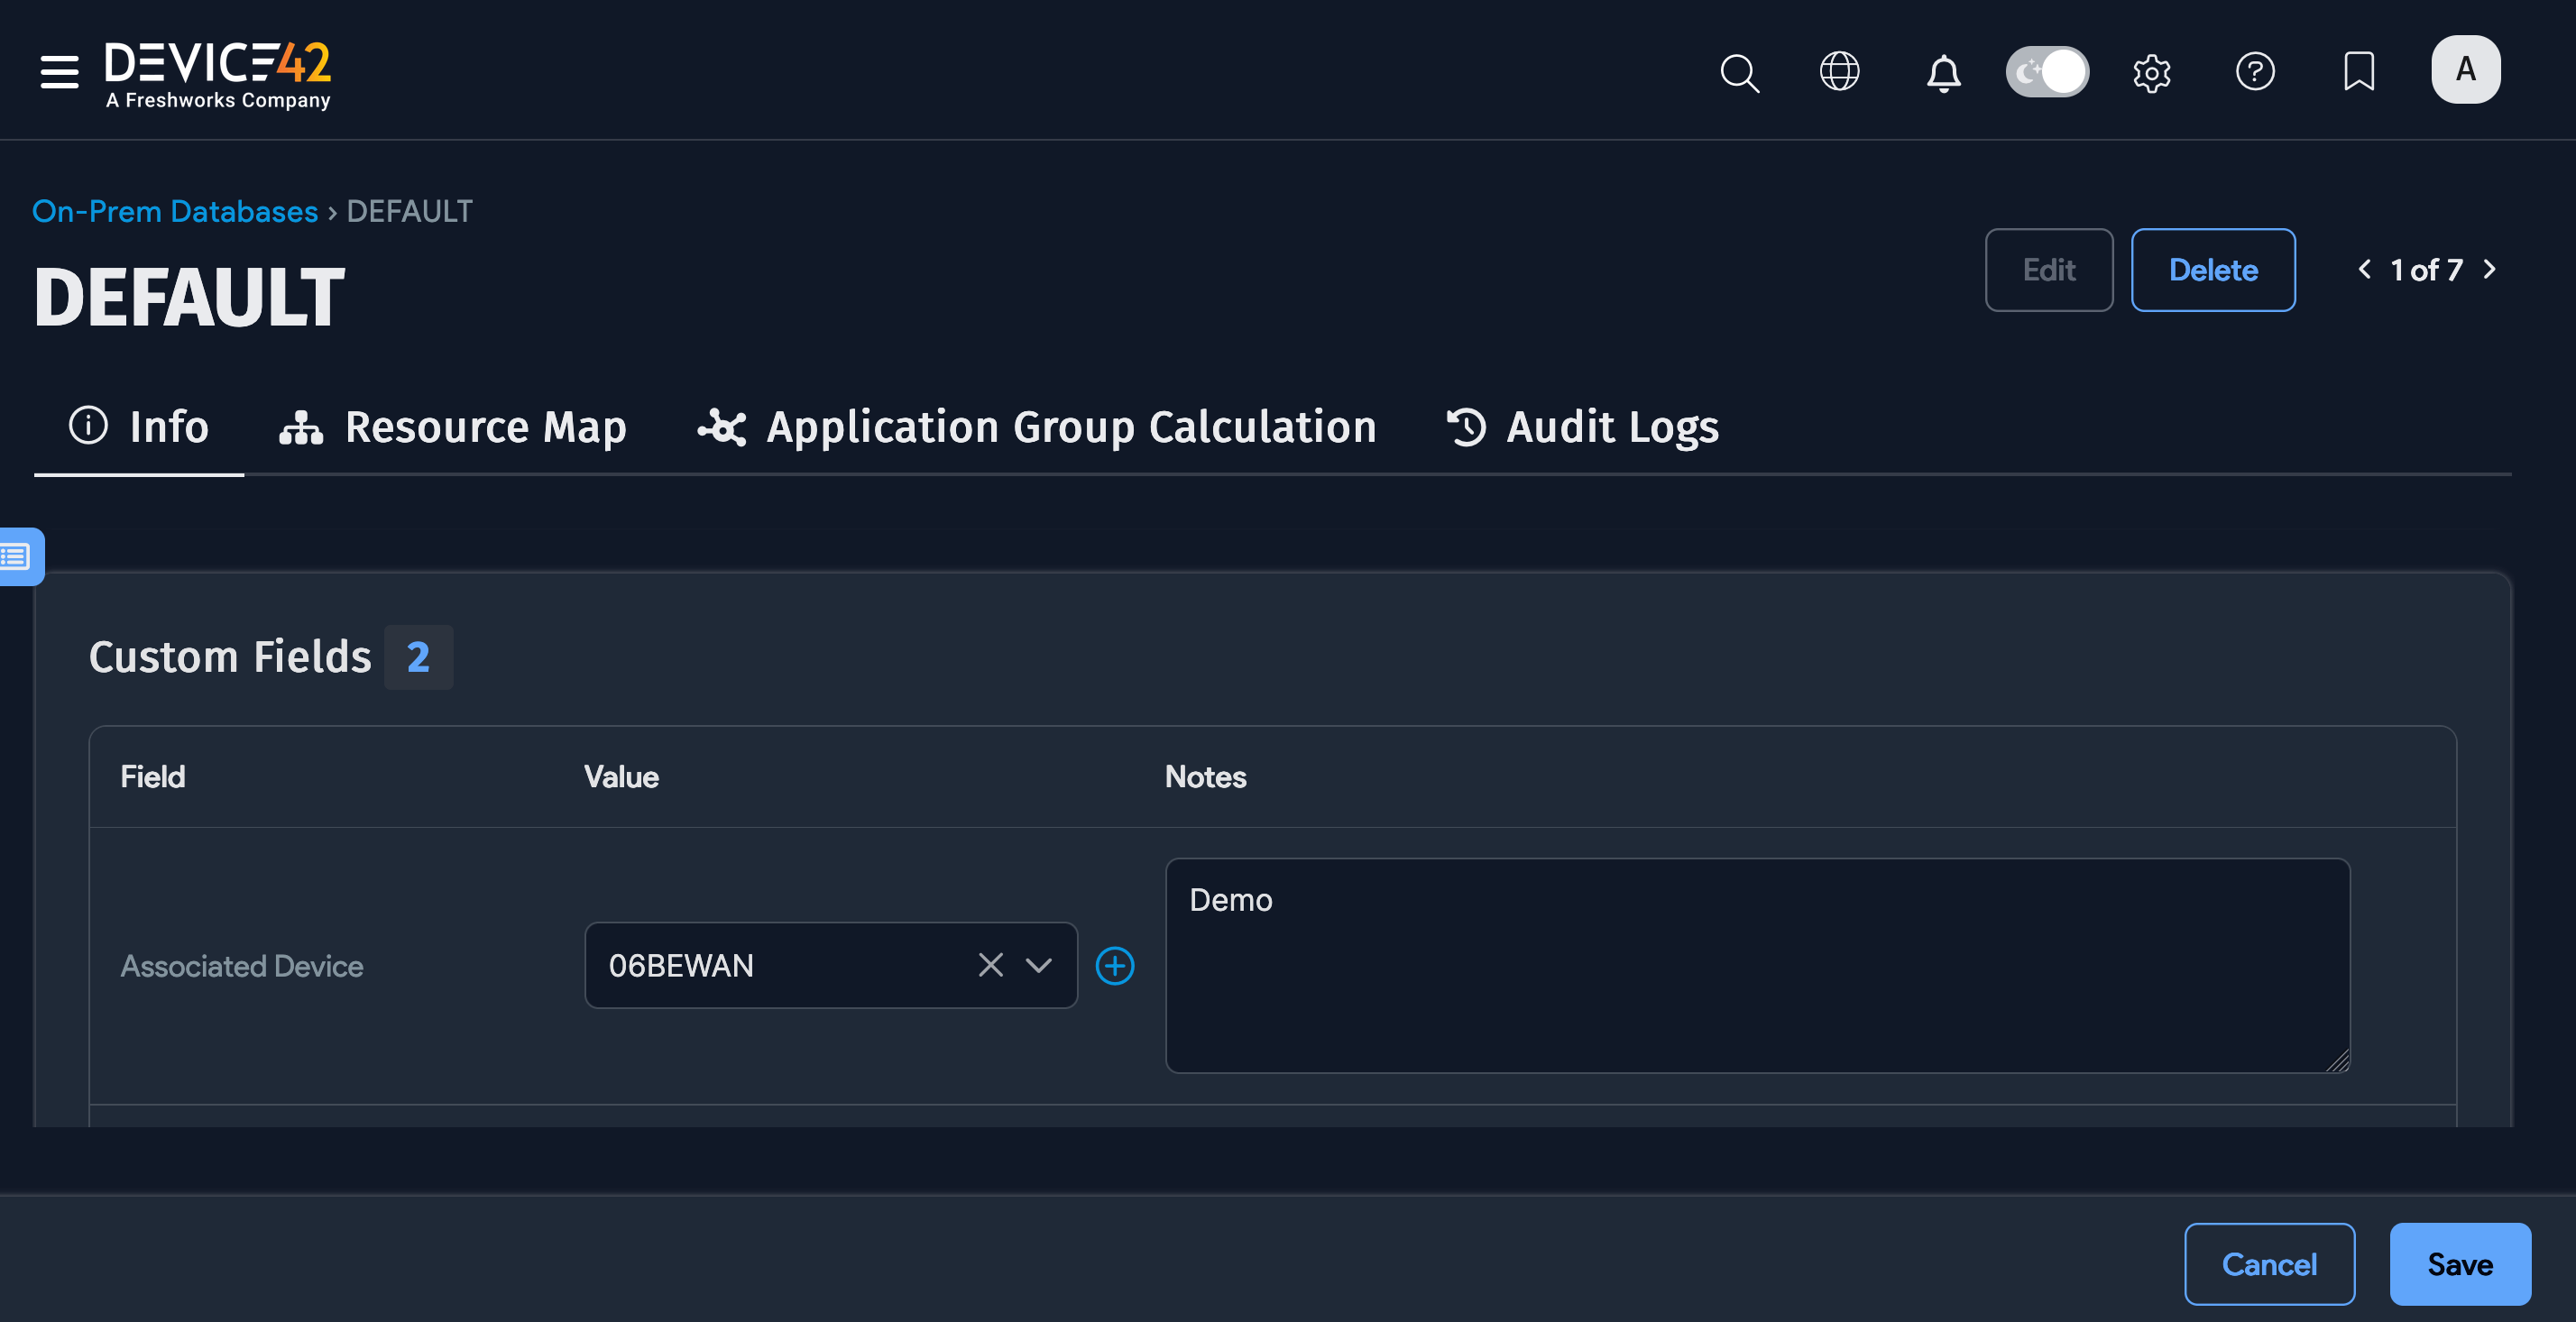Screen dimensions: 2576x1322
Task: Go to next record with right chevron
Action: (2489, 269)
